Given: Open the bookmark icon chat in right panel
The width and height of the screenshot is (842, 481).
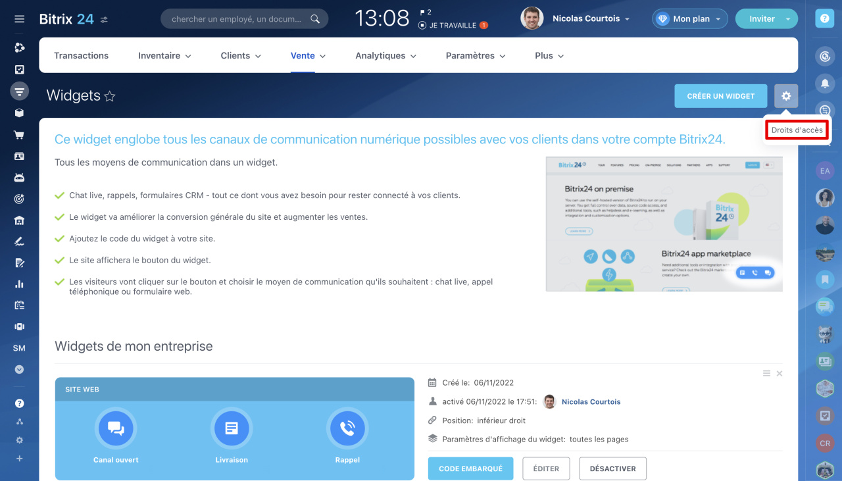Looking at the screenshot, I should coord(825,280).
